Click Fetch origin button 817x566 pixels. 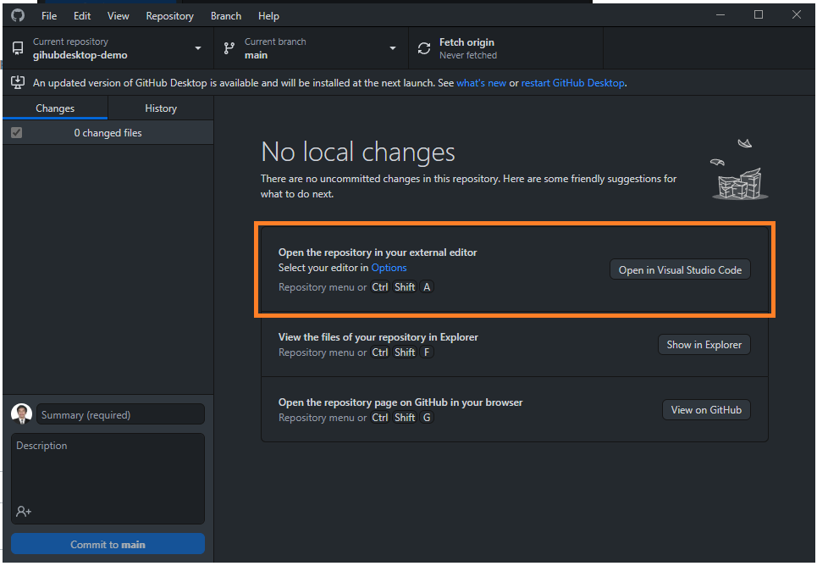506,48
